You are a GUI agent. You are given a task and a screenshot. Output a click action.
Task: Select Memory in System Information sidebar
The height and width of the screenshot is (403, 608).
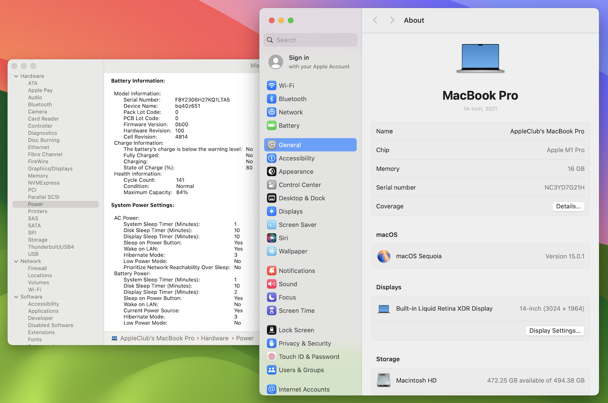click(x=38, y=176)
